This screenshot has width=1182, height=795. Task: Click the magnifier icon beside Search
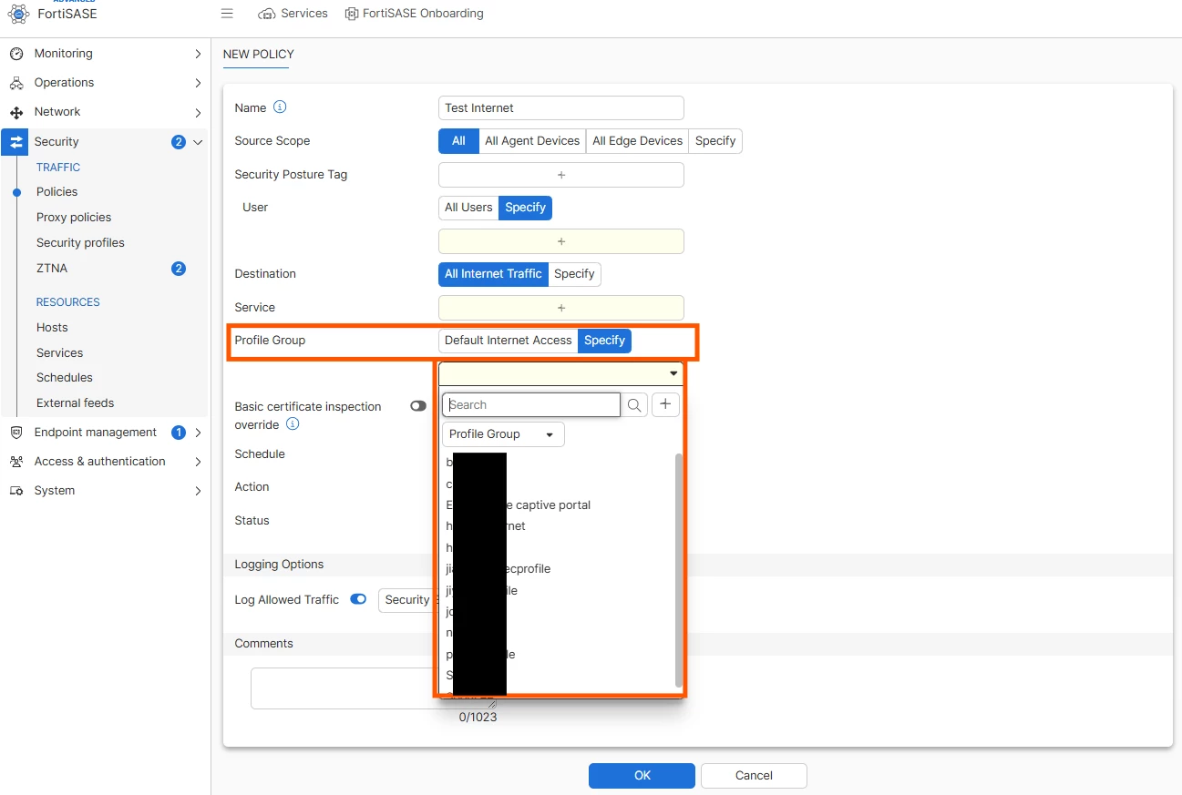[635, 405]
